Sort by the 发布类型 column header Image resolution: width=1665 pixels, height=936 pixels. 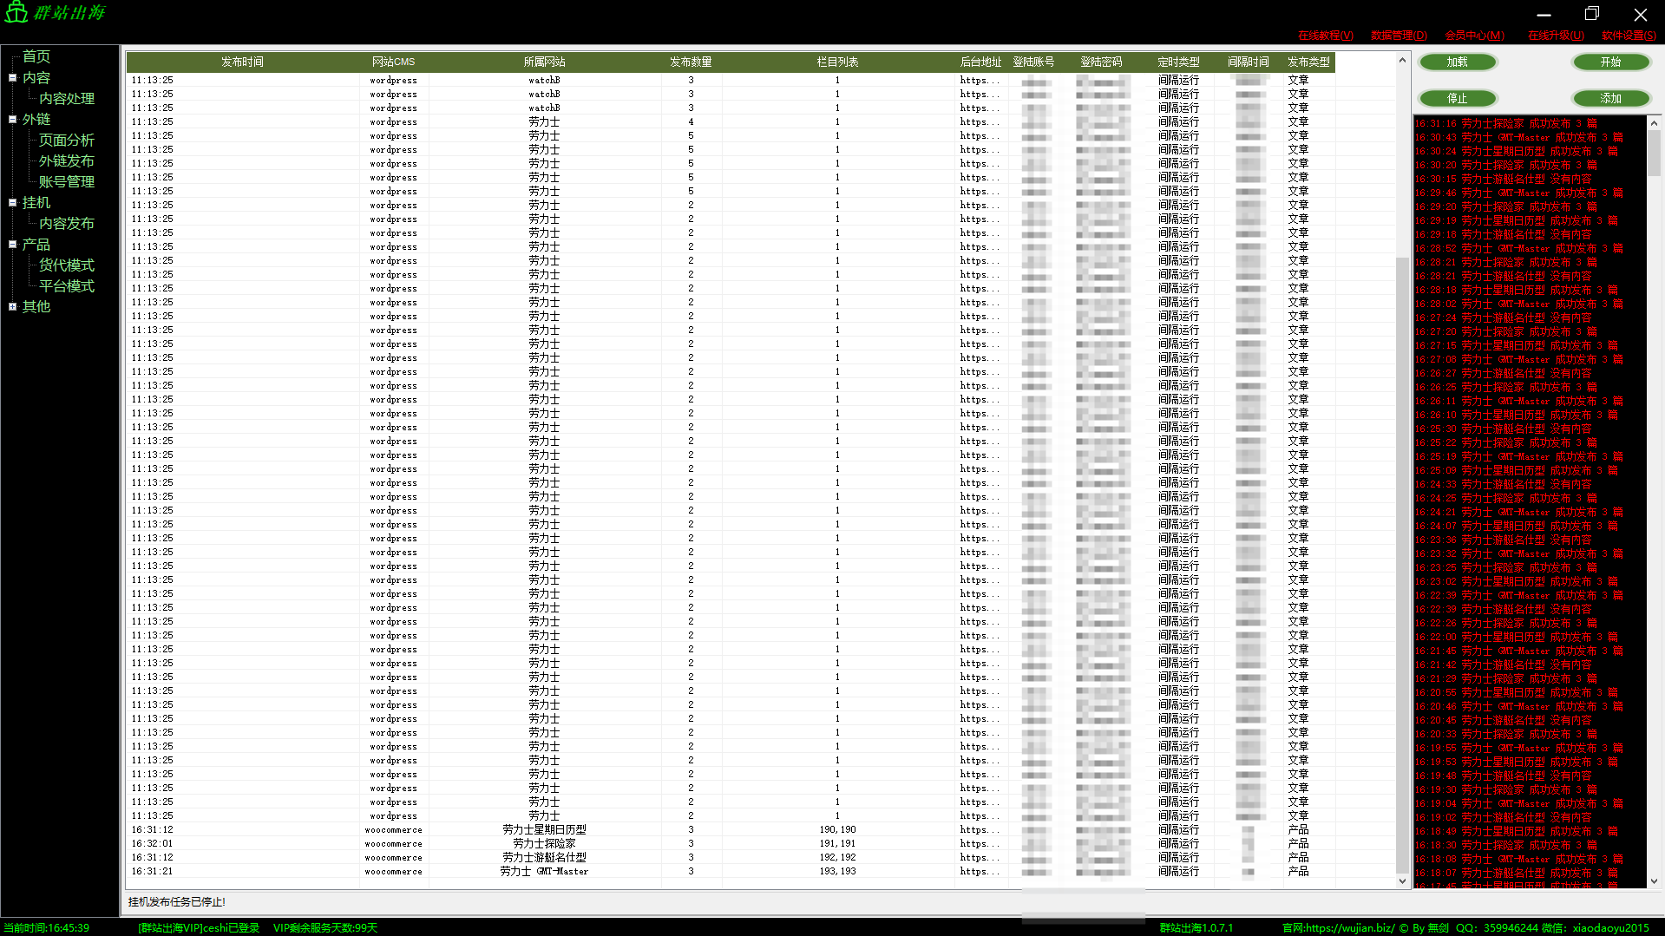tap(1308, 62)
